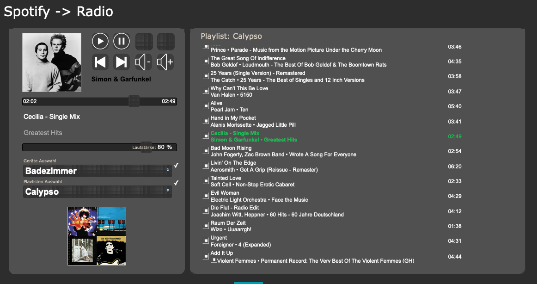Viewport: 537px width, 284px height.
Task: Skip to the next track
Action: (122, 62)
